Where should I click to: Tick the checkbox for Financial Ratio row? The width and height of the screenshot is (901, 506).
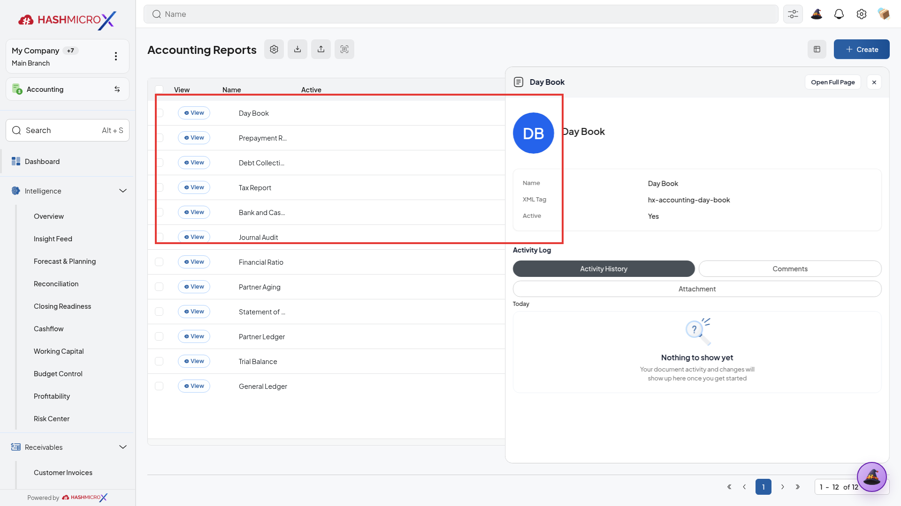[x=159, y=262]
